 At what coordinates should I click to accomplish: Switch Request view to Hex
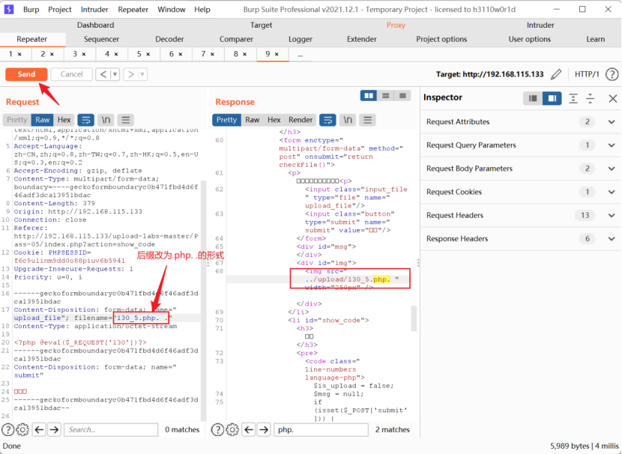click(64, 120)
